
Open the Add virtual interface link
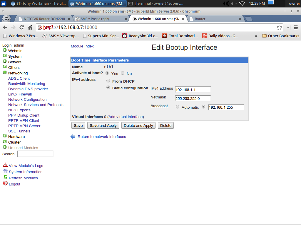[126, 117]
